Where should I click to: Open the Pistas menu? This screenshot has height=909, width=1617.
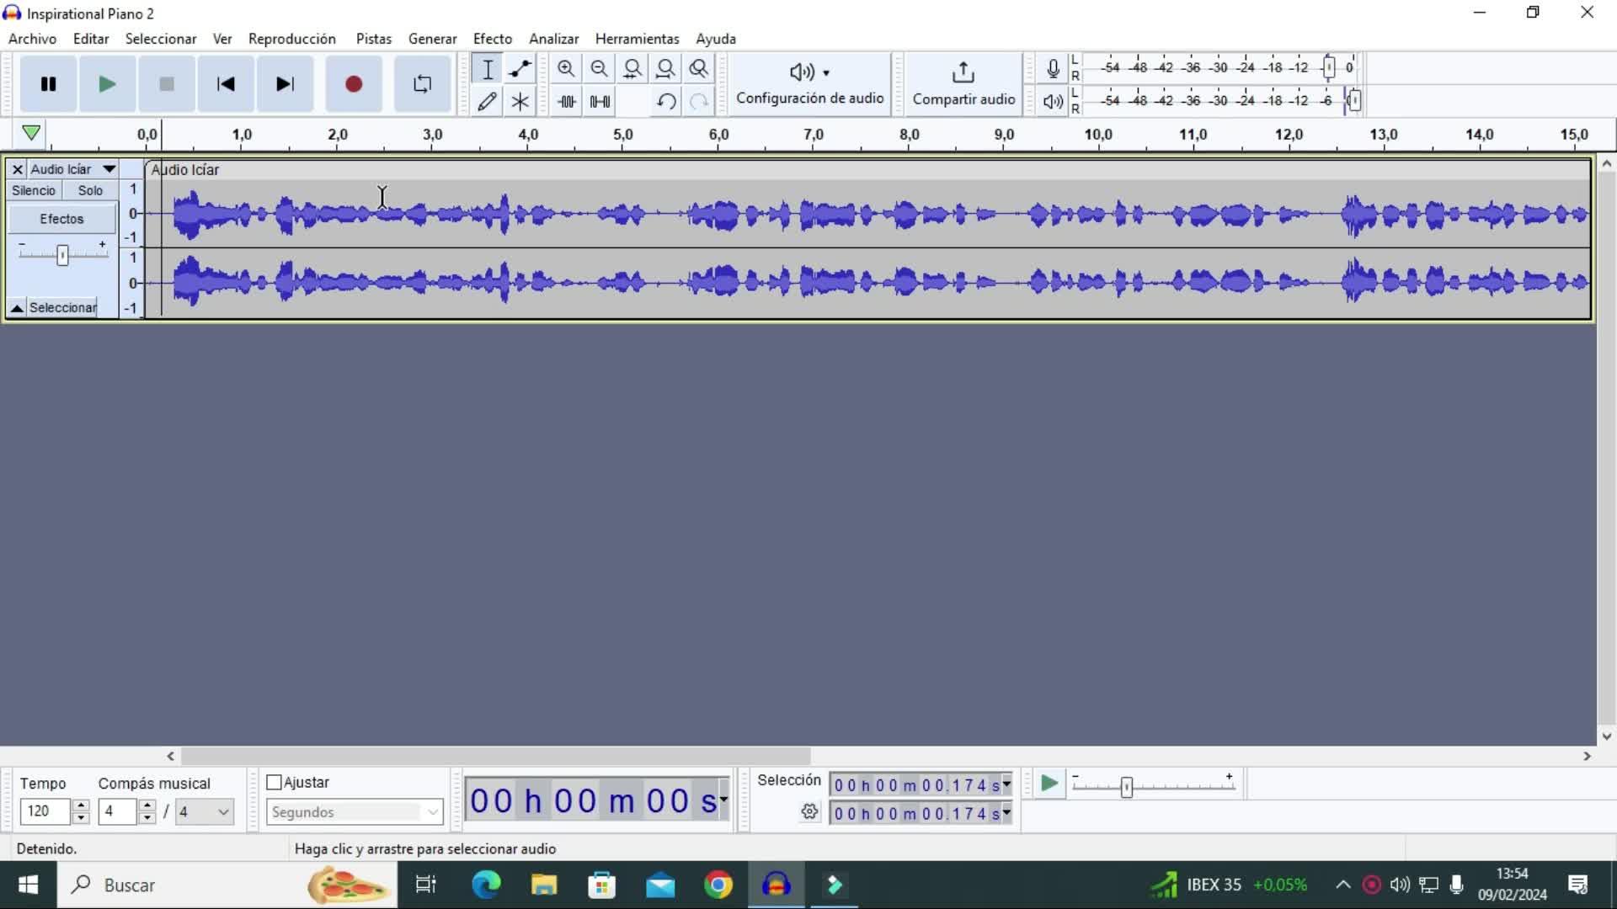coord(373,39)
